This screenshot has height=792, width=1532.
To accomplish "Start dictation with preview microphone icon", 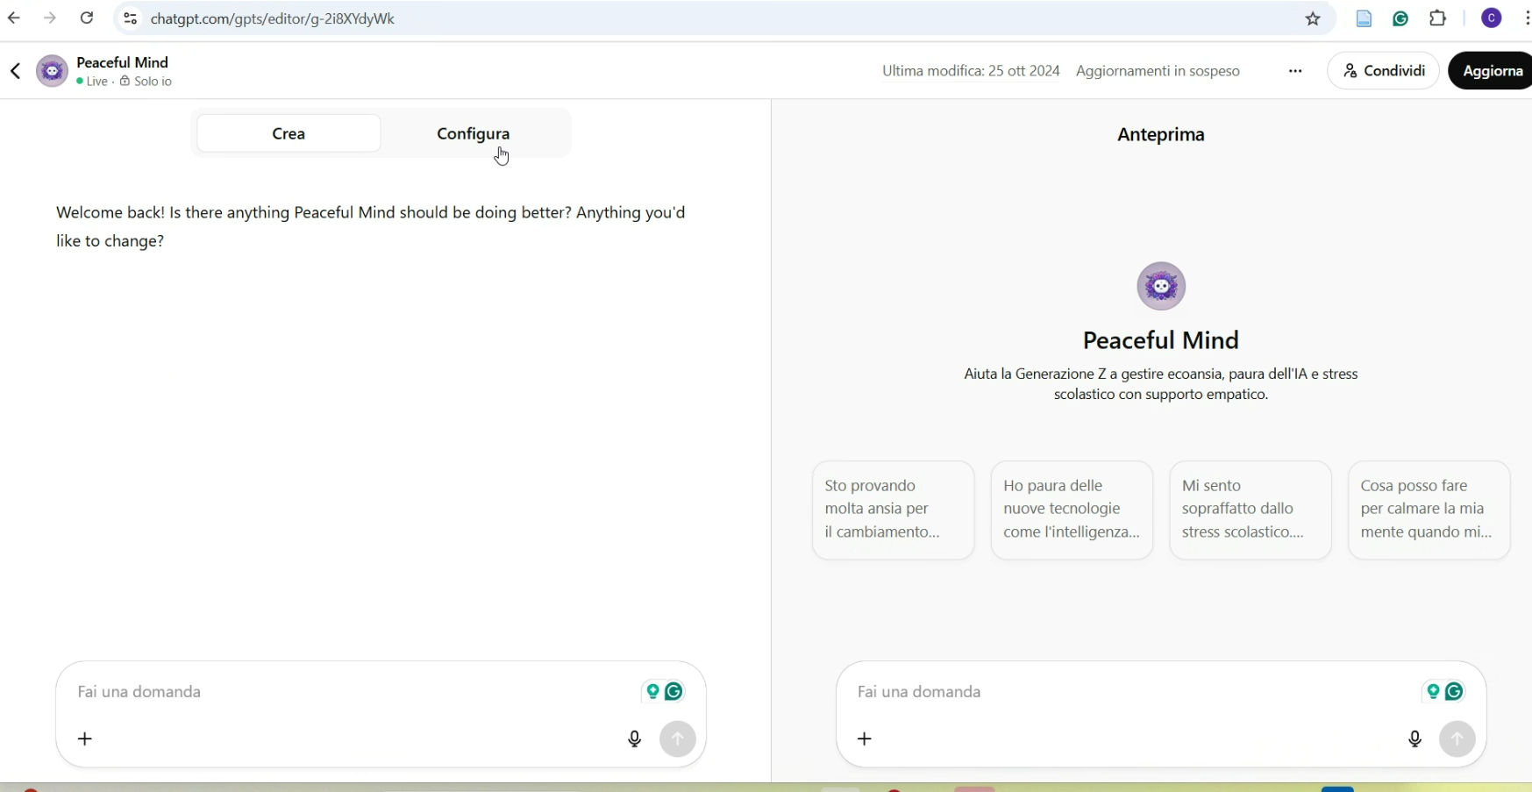I will pos(1415,739).
